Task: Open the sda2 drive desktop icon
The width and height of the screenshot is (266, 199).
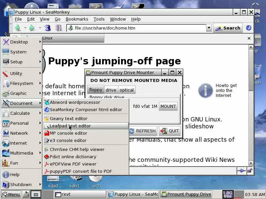Action: point(53,182)
